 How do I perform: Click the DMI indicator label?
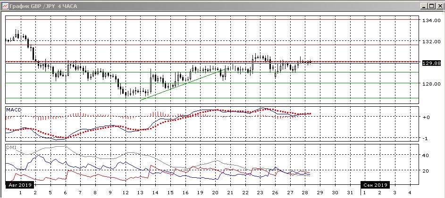click(x=10, y=147)
